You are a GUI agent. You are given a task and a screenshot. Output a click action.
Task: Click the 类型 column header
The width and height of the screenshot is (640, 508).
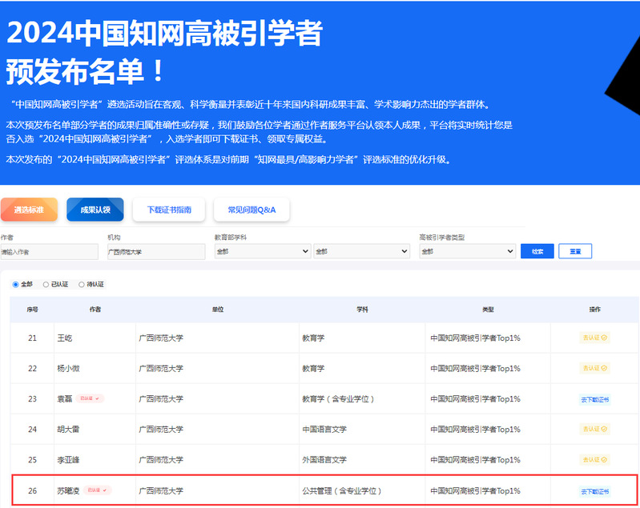[x=488, y=310]
